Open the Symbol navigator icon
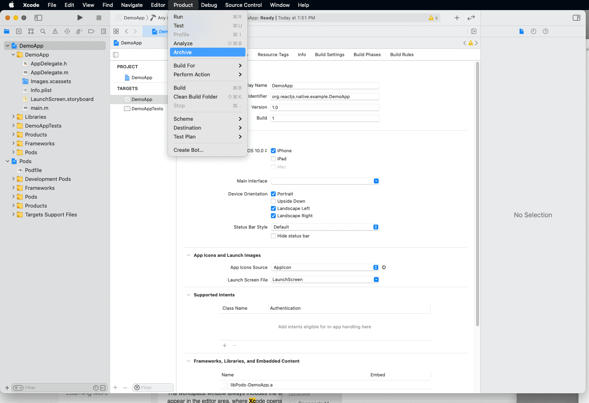The image size is (589, 403). [31, 31]
